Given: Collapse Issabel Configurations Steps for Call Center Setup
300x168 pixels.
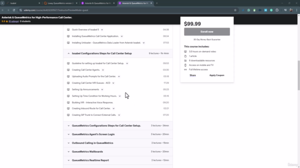Looking at the screenshot, I should tap(118, 53).
